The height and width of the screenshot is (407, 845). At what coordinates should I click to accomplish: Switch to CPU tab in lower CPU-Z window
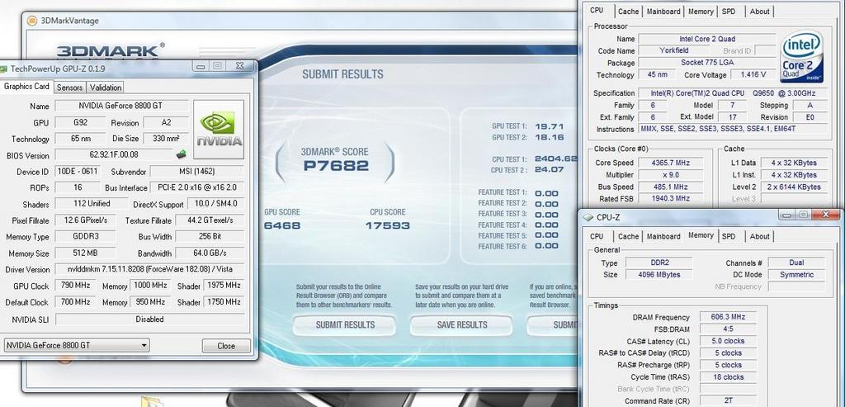click(x=597, y=237)
